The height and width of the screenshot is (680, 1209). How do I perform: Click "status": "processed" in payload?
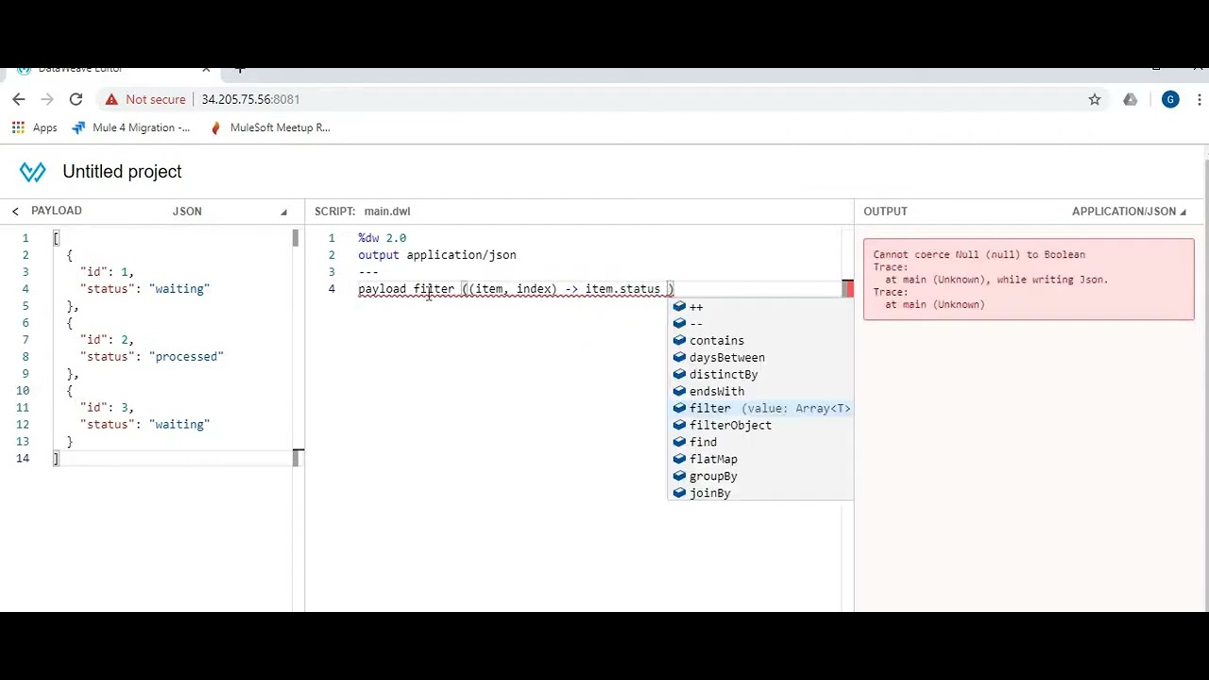click(152, 357)
